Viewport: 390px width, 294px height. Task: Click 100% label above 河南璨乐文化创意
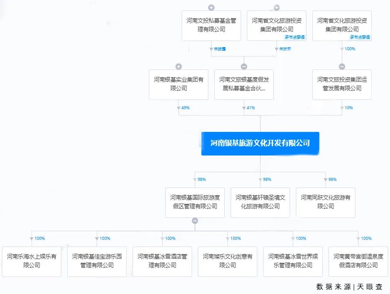tap(236, 239)
